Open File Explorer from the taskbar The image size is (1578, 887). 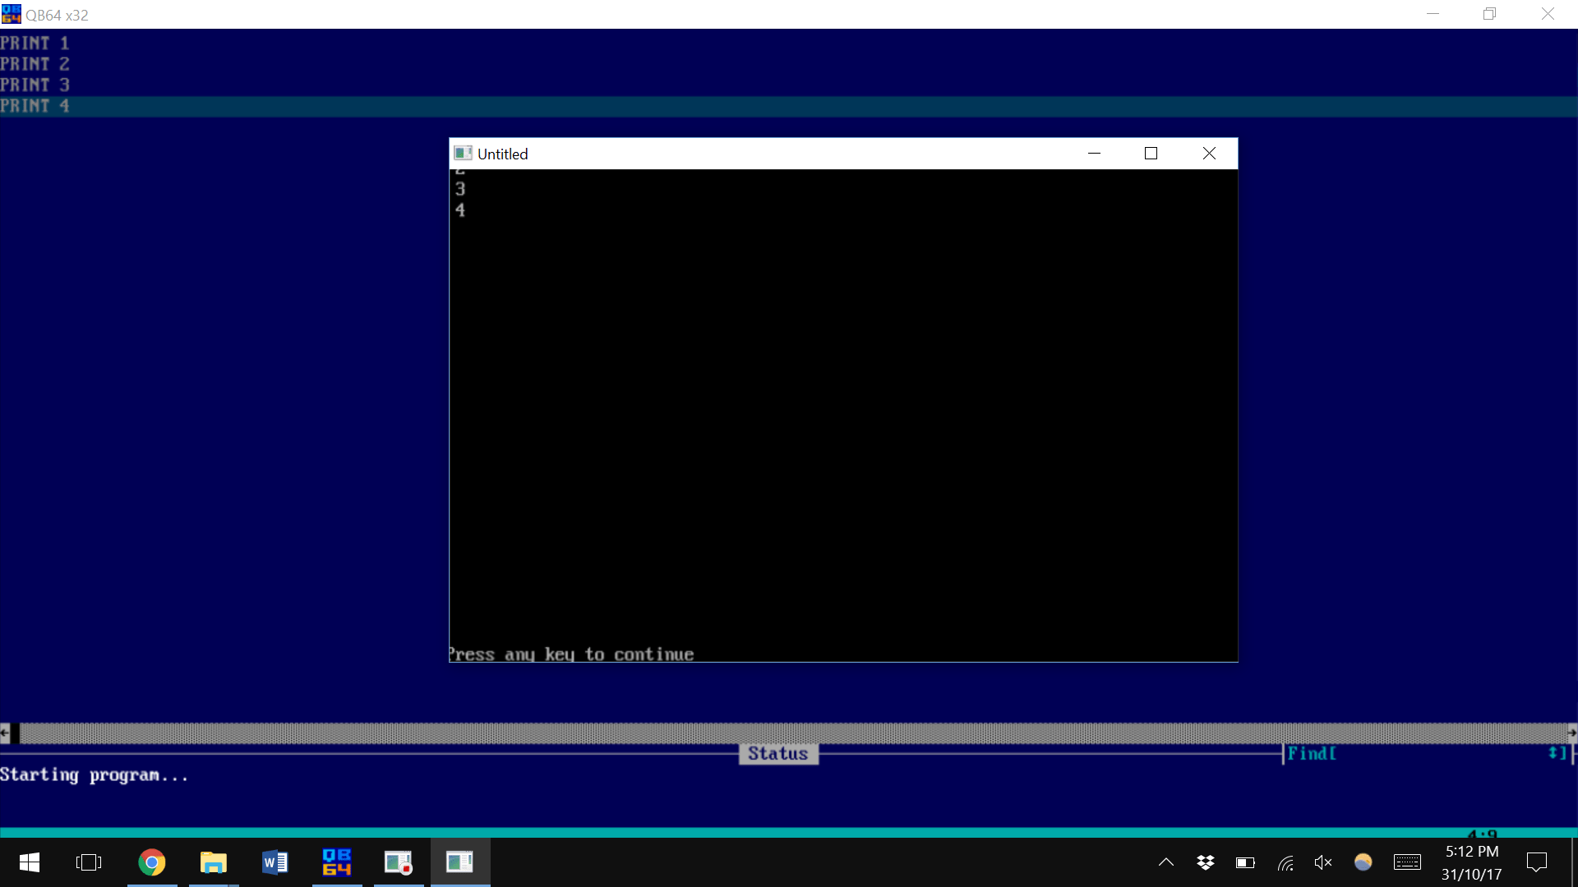pyautogui.click(x=213, y=862)
